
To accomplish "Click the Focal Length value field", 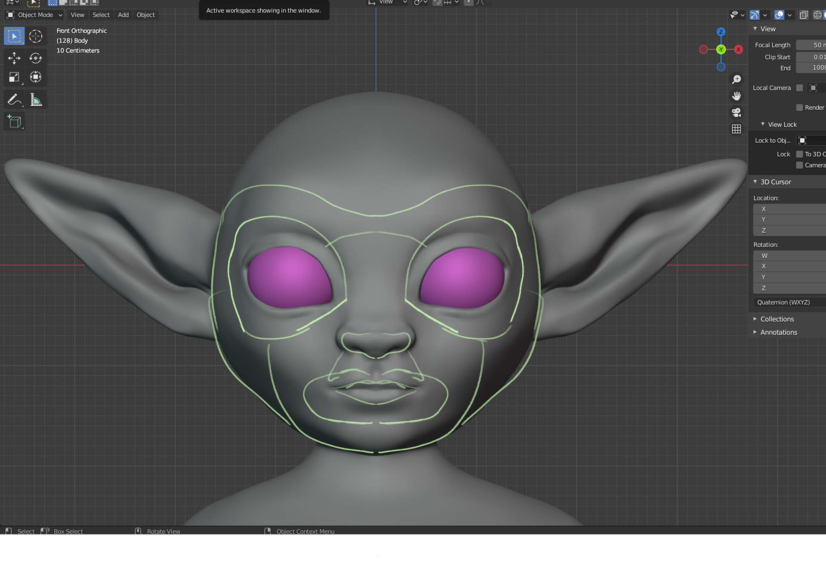I will pyautogui.click(x=811, y=45).
